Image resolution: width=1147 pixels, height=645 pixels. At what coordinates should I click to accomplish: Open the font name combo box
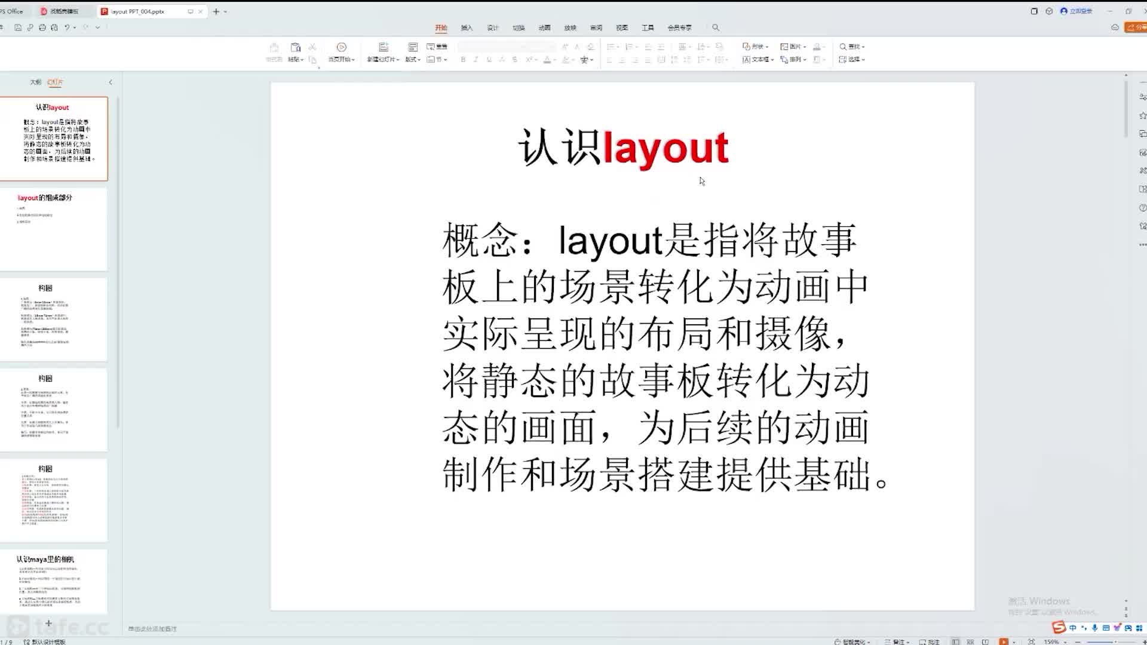point(493,47)
